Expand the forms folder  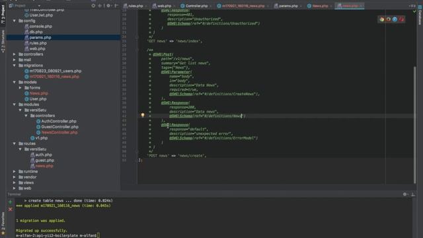coord(20,88)
